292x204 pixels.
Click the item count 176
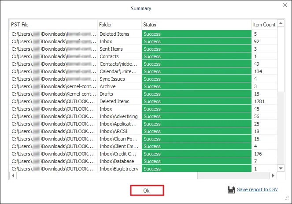[258, 154]
